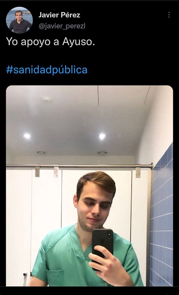Open the attached mirror selfie photo
Viewport: 179px width, 295px height.
coord(89,186)
